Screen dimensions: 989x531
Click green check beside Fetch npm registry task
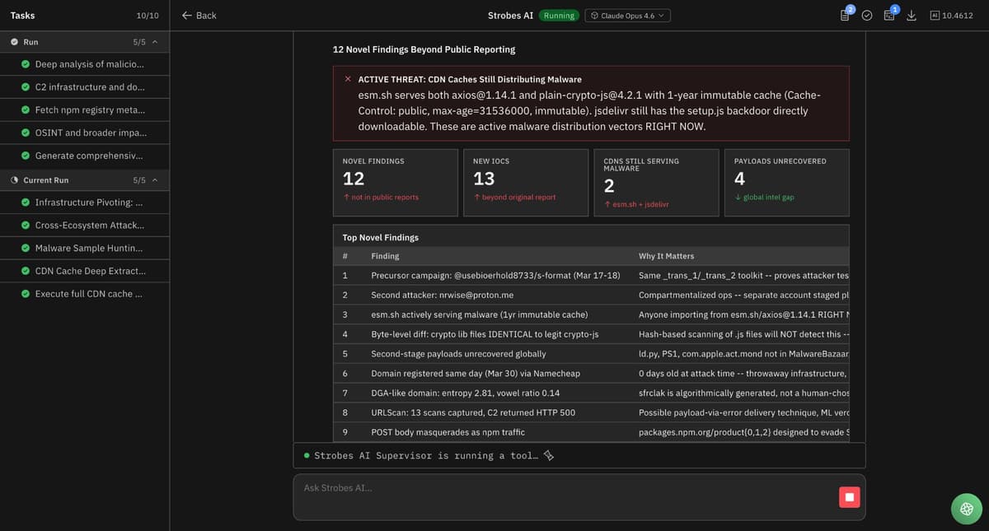pyautogui.click(x=26, y=110)
